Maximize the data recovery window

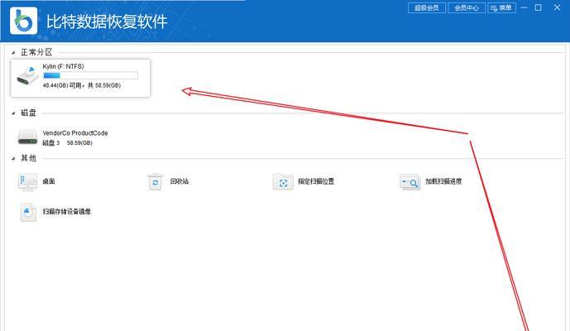(539, 7)
